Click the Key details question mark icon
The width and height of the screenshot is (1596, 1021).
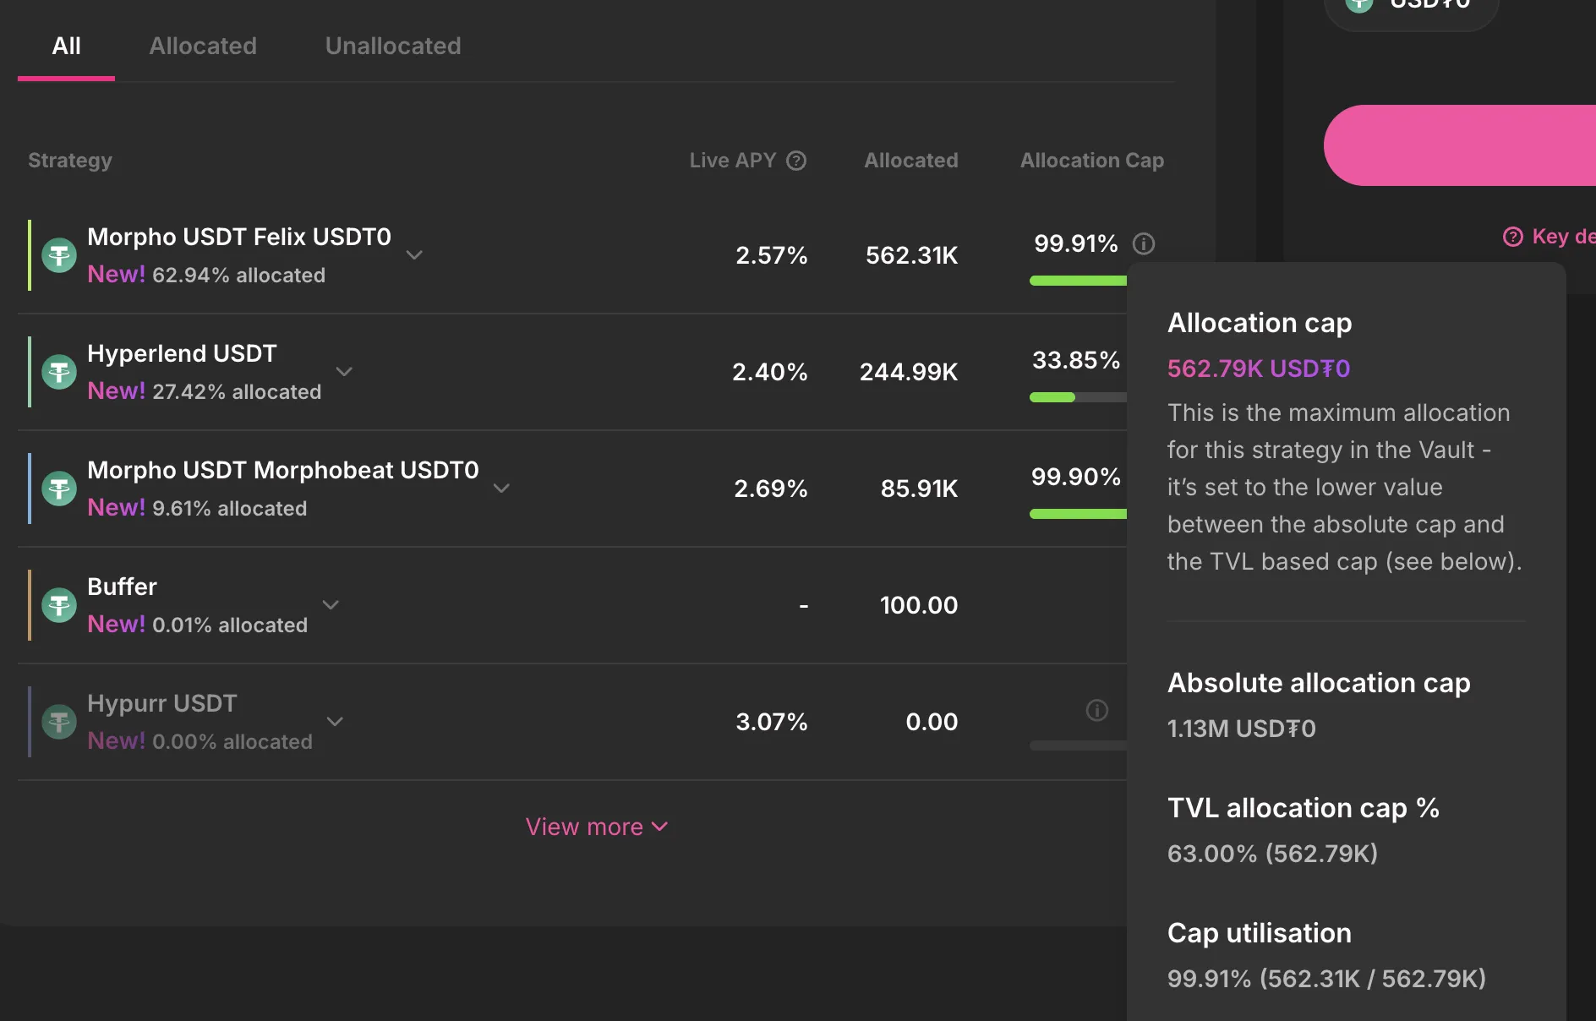coord(1512,237)
